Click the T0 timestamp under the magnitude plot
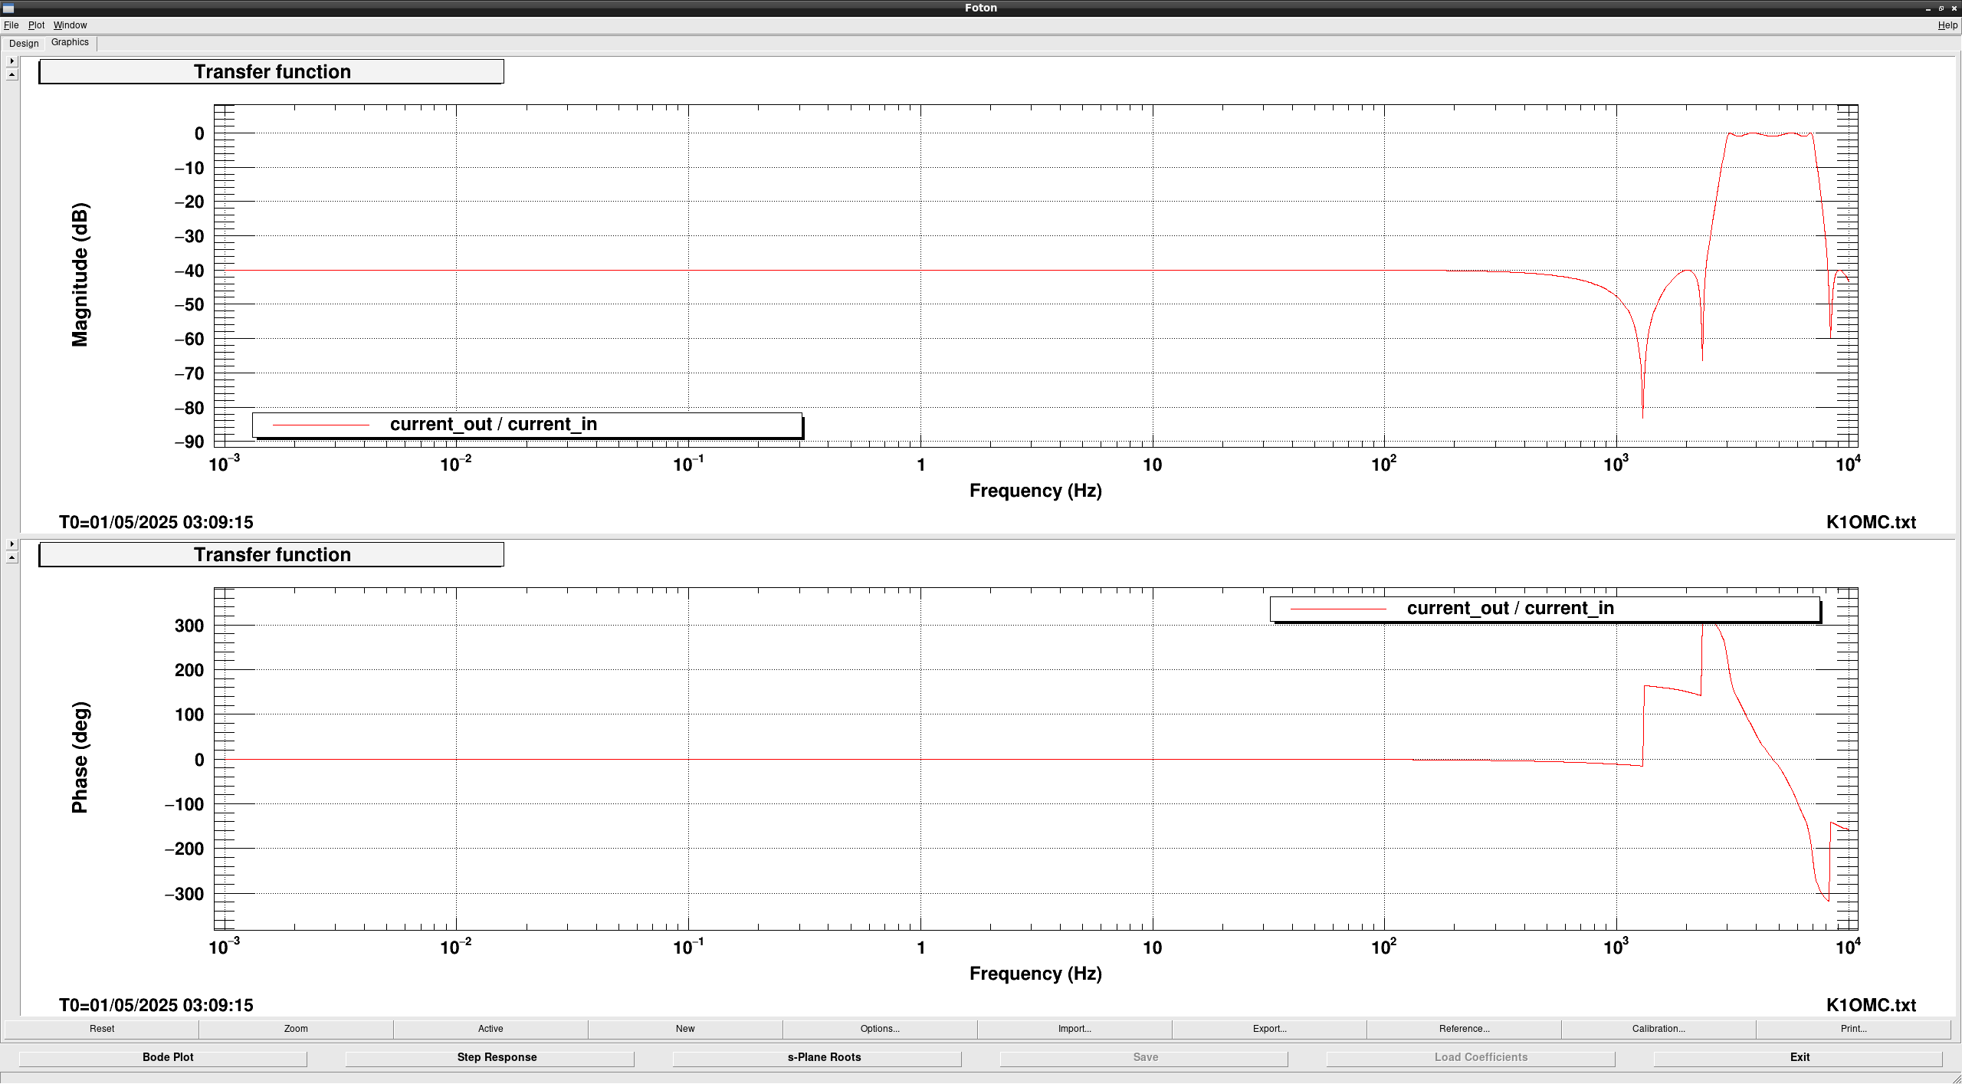The image size is (1962, 1084). (x=156, y=522)
